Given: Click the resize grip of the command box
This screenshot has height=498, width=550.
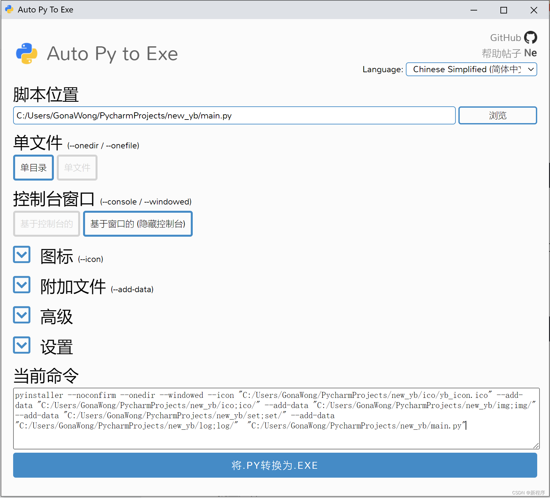Looking at the screenshot, I should [x=536, y=445].
